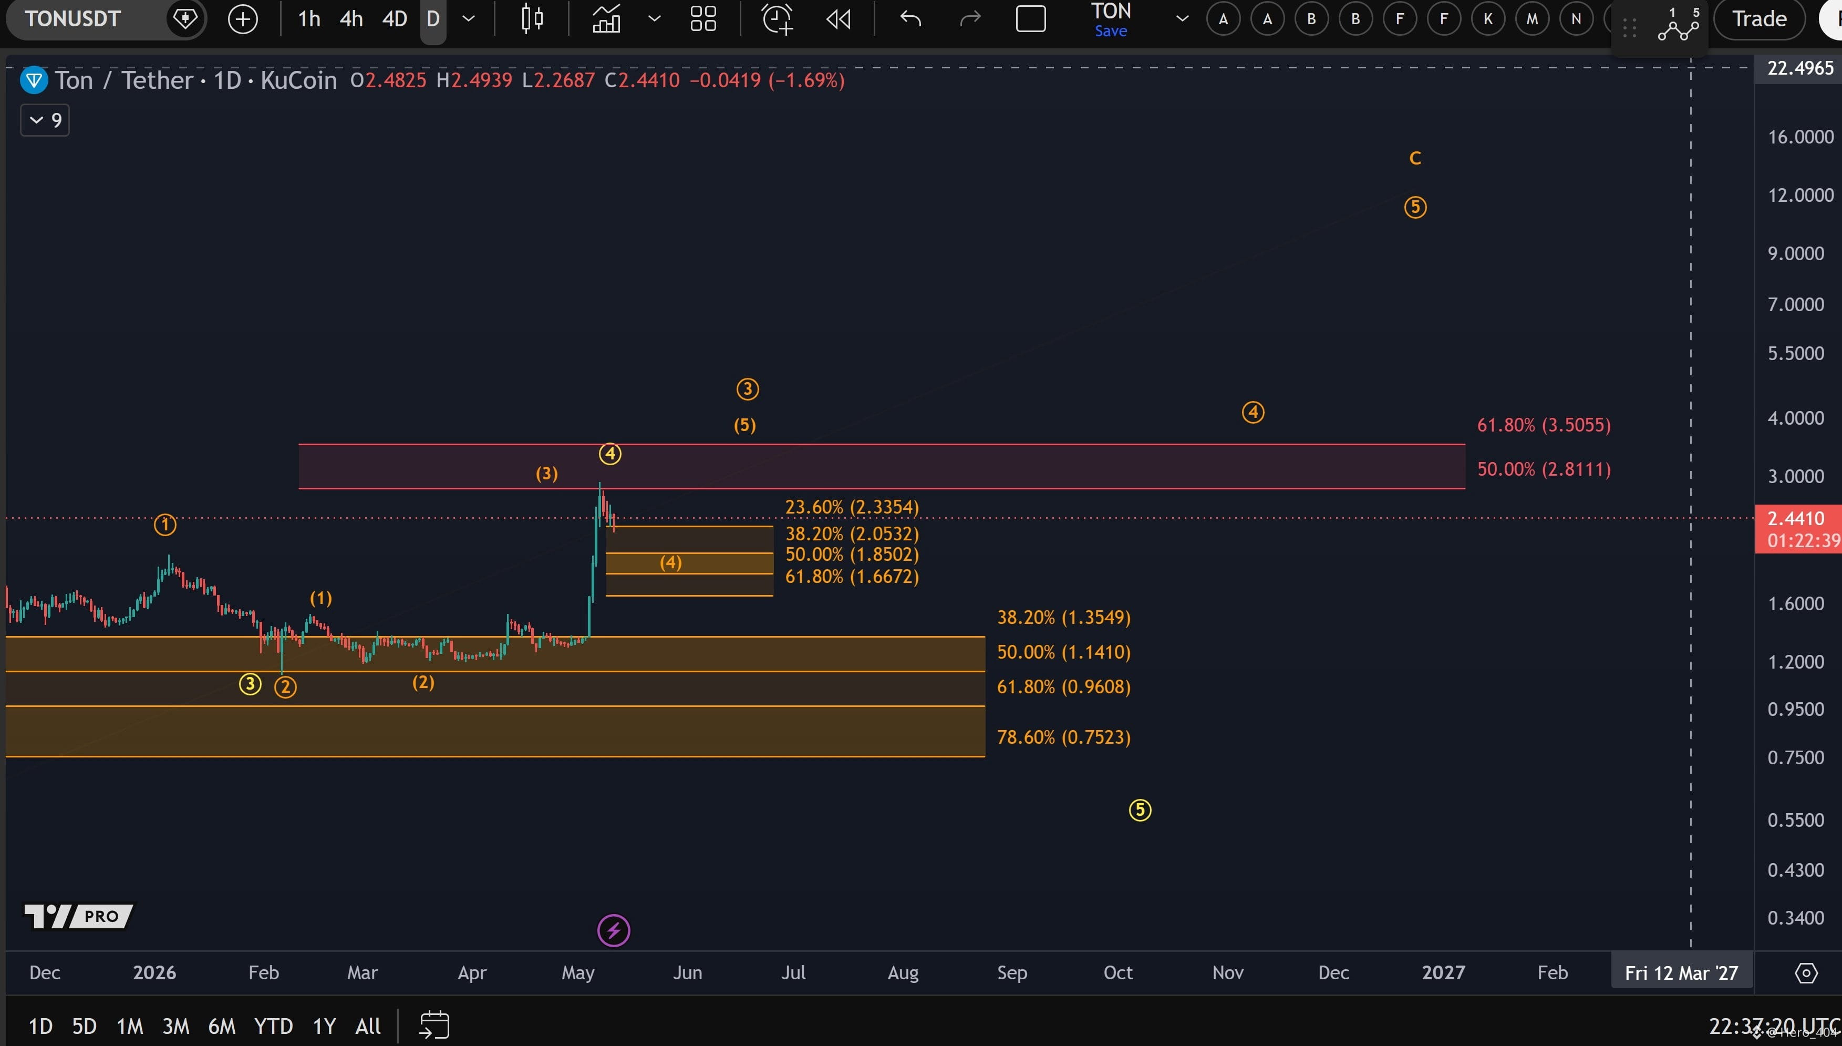The height and width of the screenshot is (1046, 1842).
Task: Select the D daily interval
Action: point(433,19)
